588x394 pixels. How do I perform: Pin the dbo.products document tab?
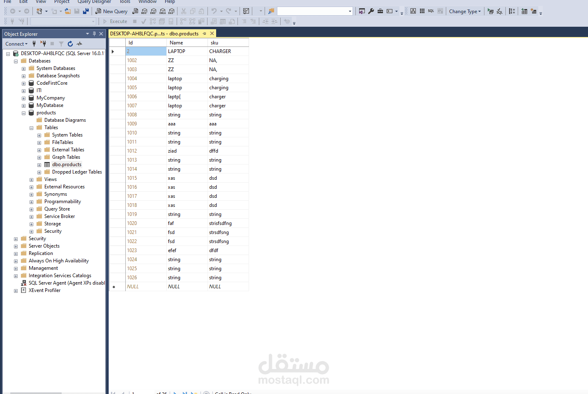point(204,34)
